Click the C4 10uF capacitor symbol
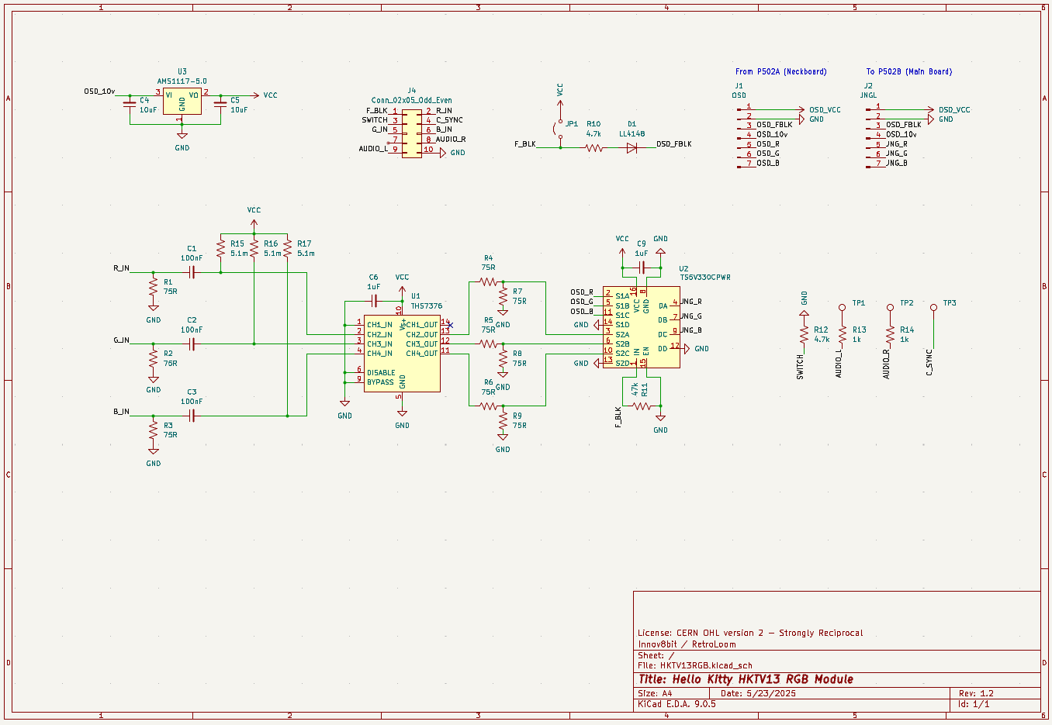Screen dimensions: 1052x725 click(130, 105)
